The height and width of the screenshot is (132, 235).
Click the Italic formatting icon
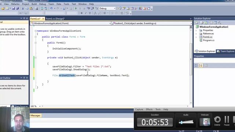(86, 13)
